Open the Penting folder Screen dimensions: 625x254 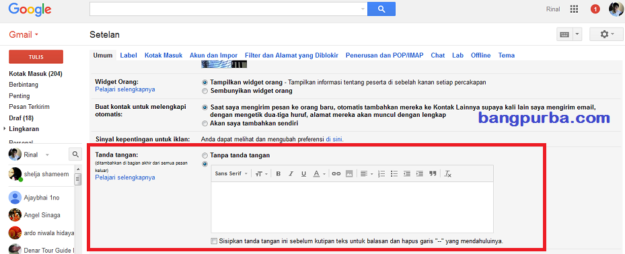tap(19, 96)
